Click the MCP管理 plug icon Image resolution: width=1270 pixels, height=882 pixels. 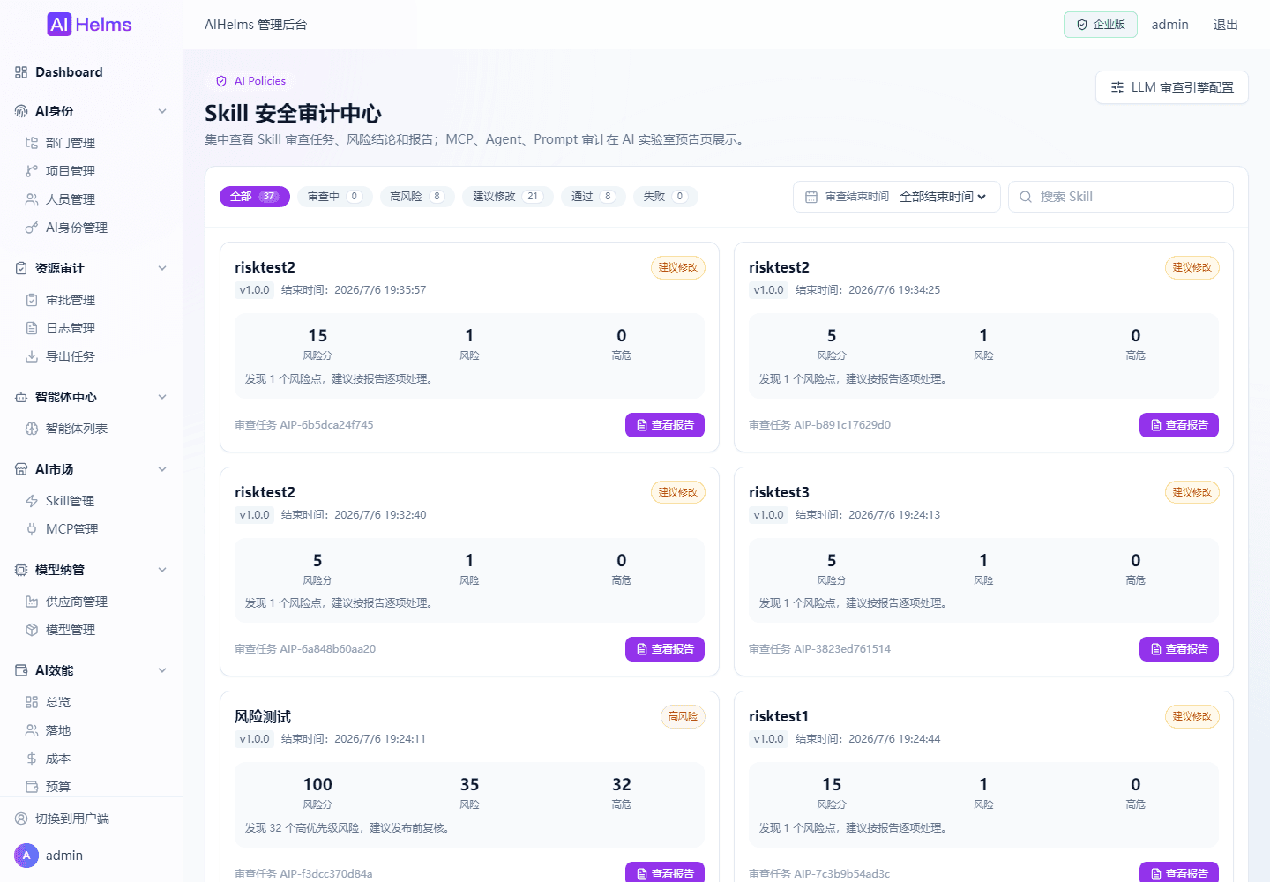32,529
